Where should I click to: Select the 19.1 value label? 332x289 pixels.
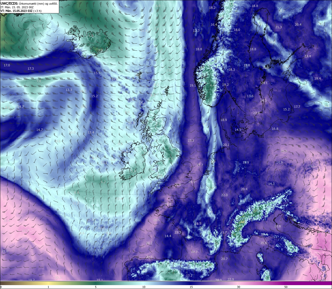click(193, 86)
